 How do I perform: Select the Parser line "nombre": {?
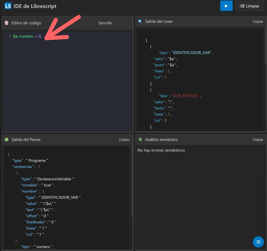click(x=32, y=191)
